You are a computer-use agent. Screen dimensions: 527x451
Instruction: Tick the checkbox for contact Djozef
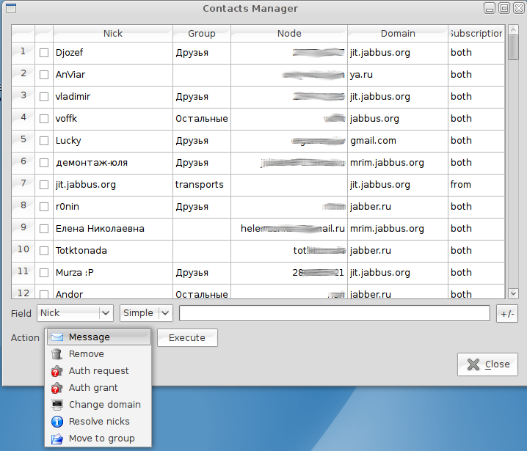(x=44, y=53)
